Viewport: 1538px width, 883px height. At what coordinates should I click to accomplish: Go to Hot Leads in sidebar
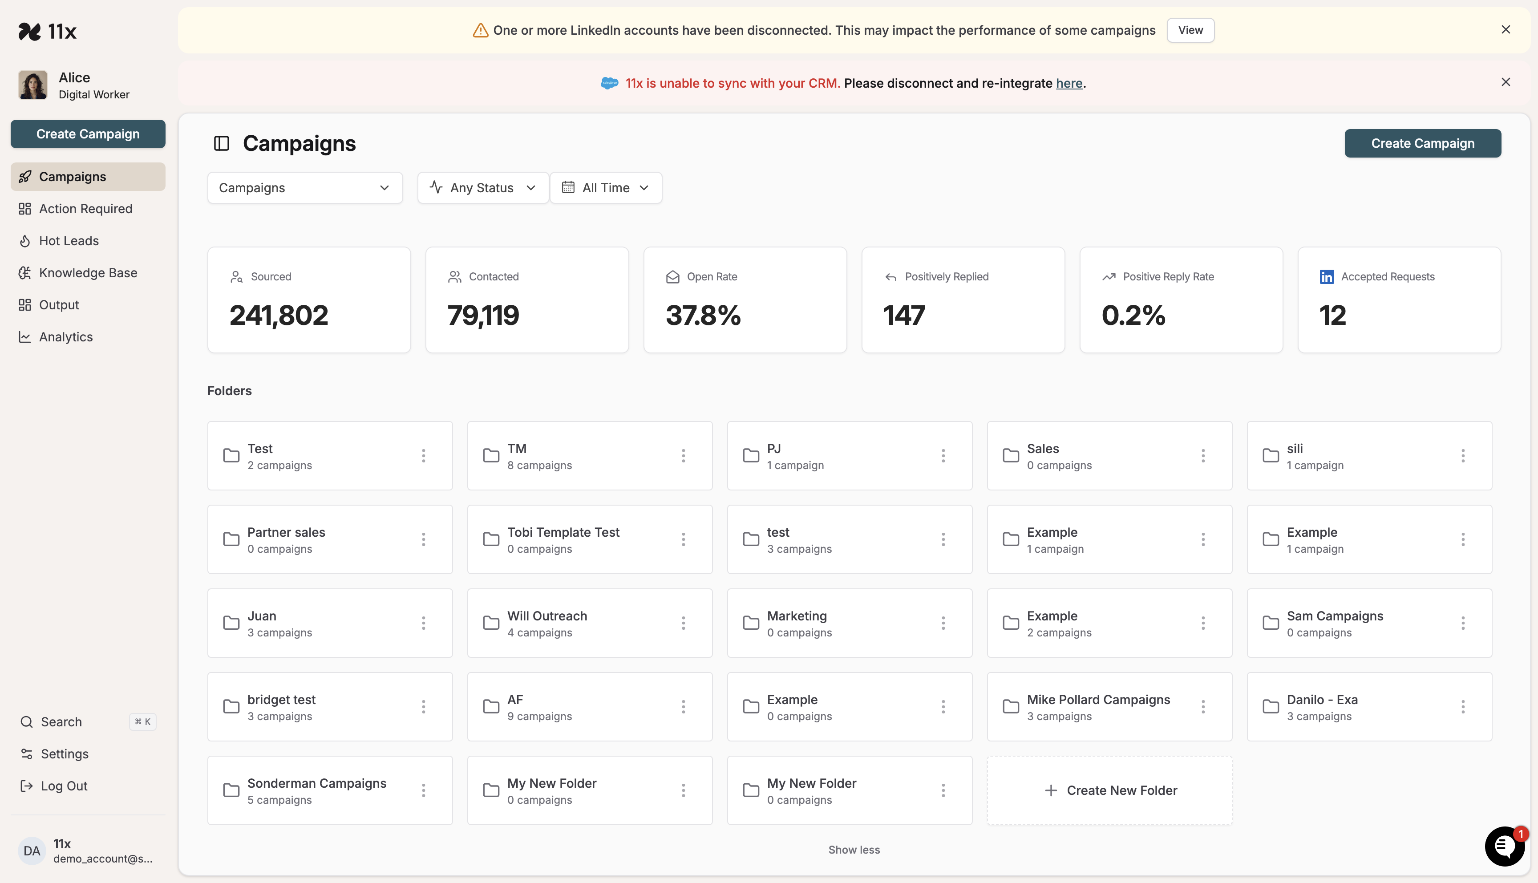69,241
